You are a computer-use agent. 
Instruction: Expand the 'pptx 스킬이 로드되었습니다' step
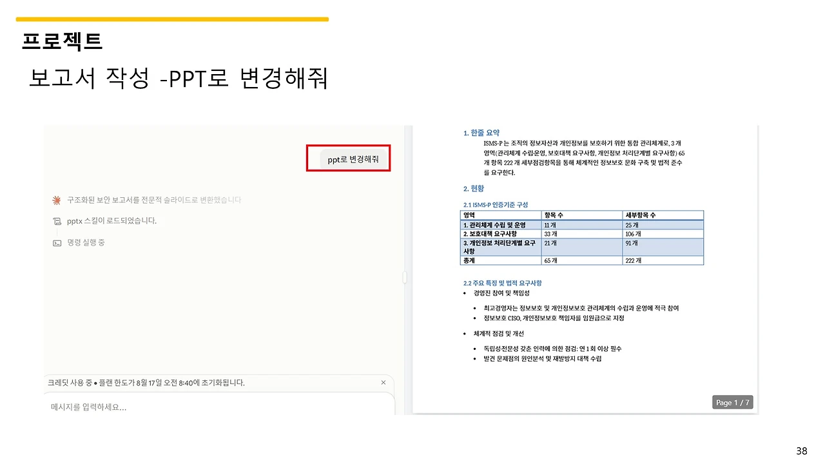click(112, 221)
